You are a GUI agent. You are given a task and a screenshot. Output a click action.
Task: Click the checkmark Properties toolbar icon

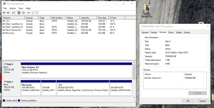point(33,13)
